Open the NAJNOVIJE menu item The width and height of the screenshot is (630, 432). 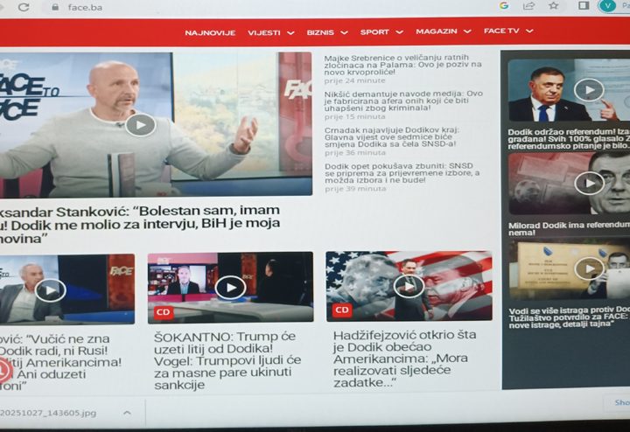tap(210, 33)
